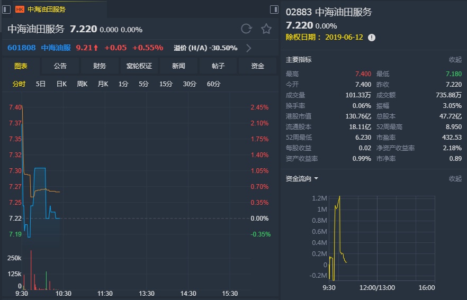Click the left panel layout icon

click(6, 10)
